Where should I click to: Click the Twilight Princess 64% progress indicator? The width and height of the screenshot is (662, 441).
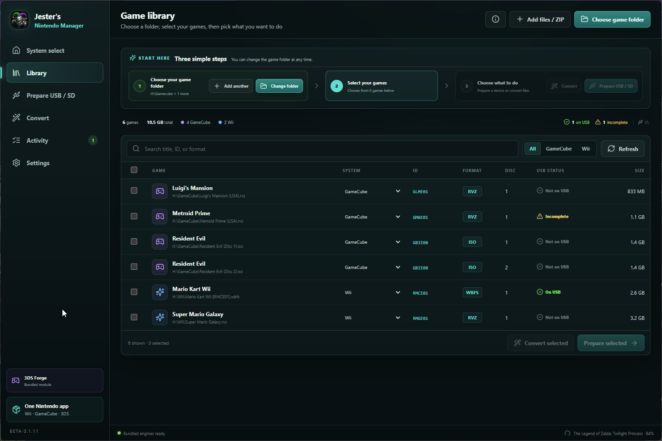609,433
